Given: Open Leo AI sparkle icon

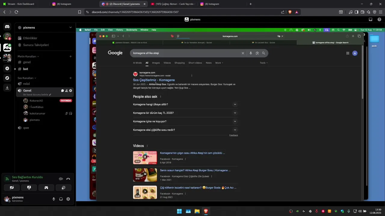Looking at the screenshot, I should pos(368,12).
